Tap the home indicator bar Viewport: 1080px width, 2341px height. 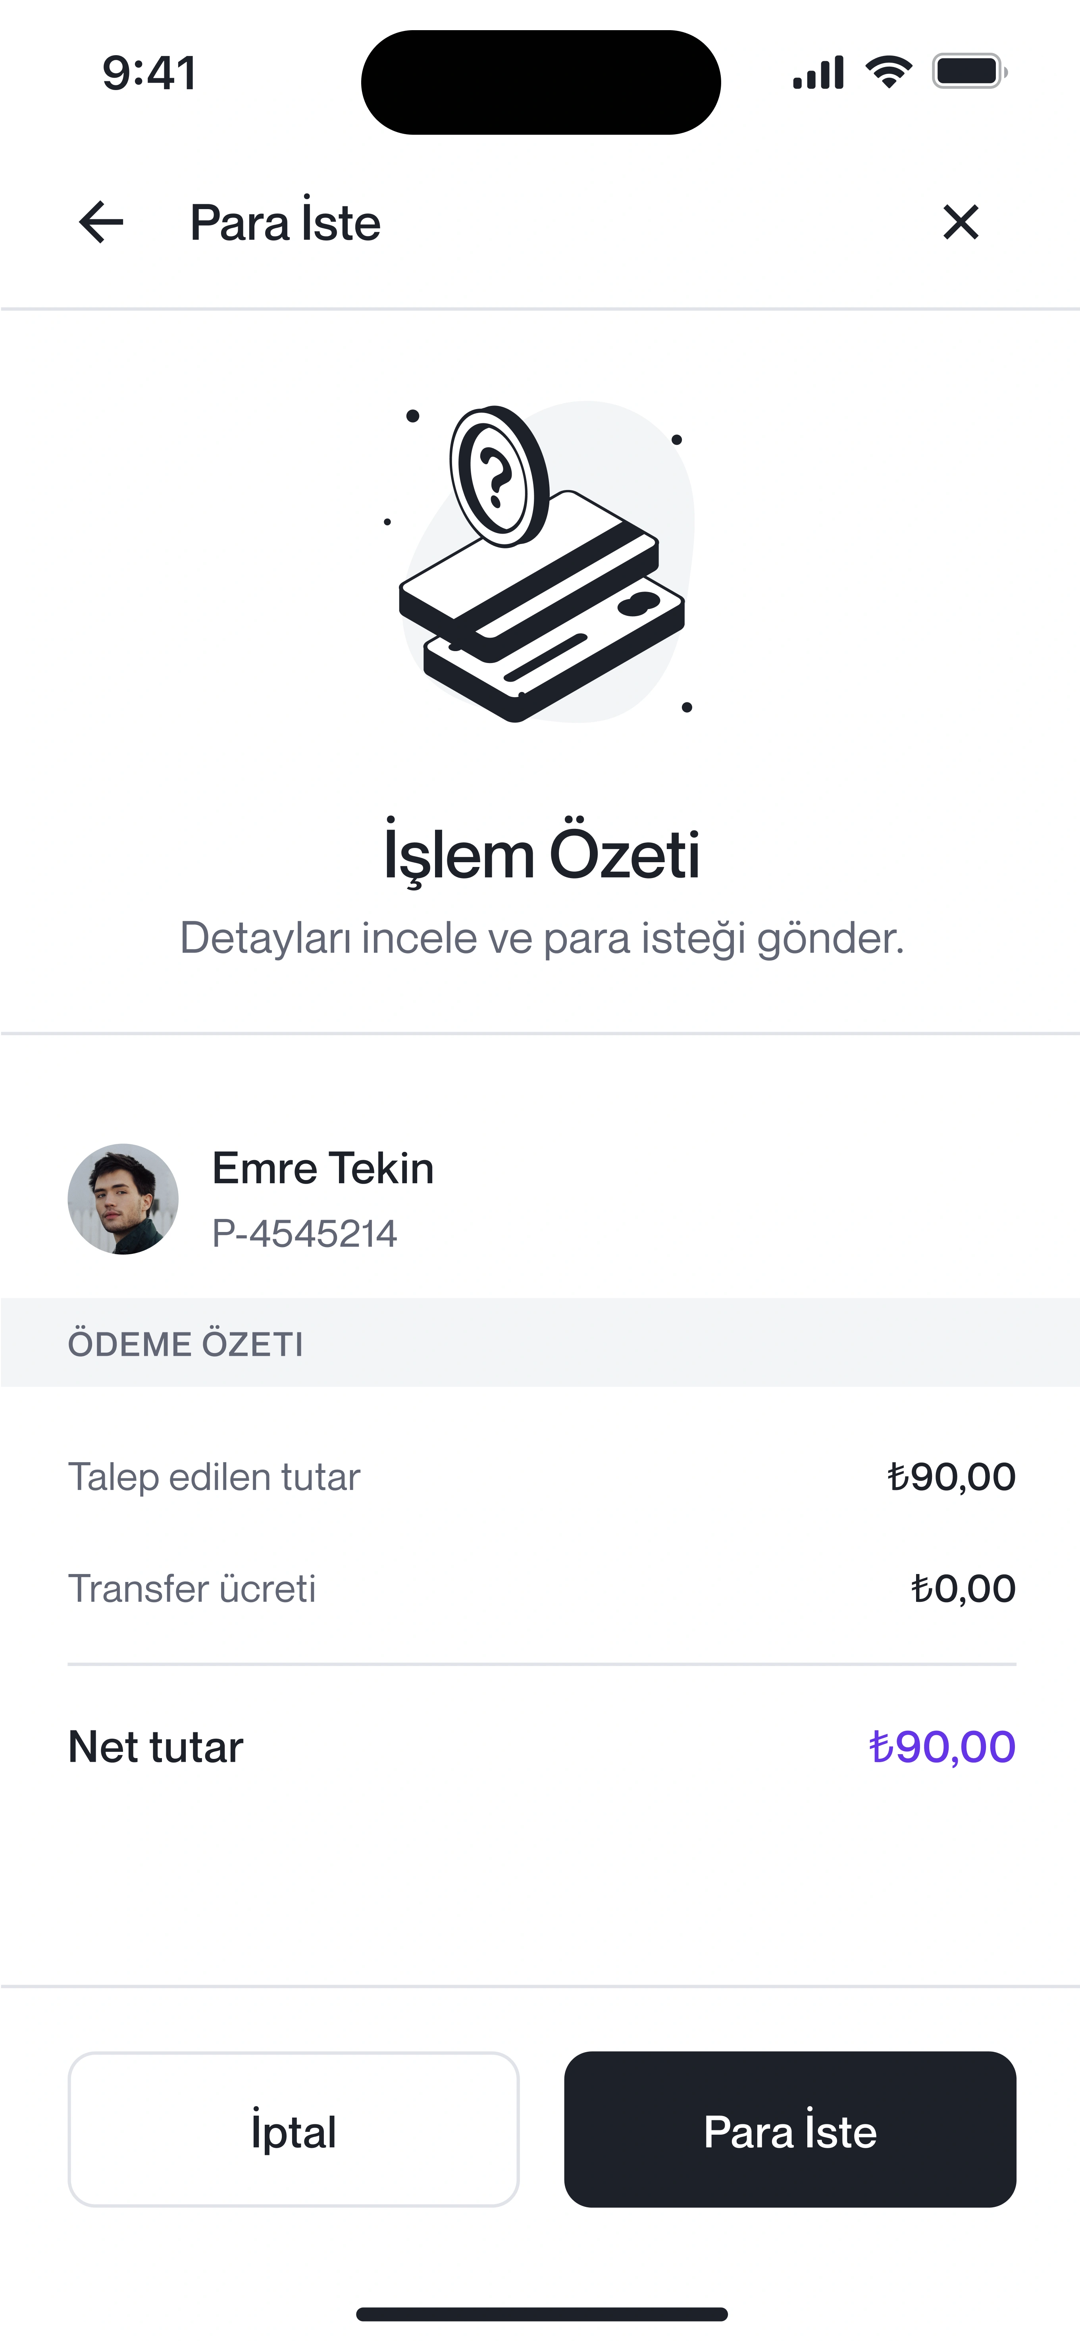tap(542, 2314)
